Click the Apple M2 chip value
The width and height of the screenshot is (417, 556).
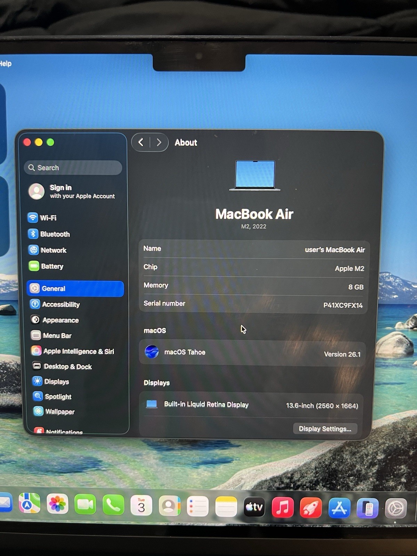point(350,269)
